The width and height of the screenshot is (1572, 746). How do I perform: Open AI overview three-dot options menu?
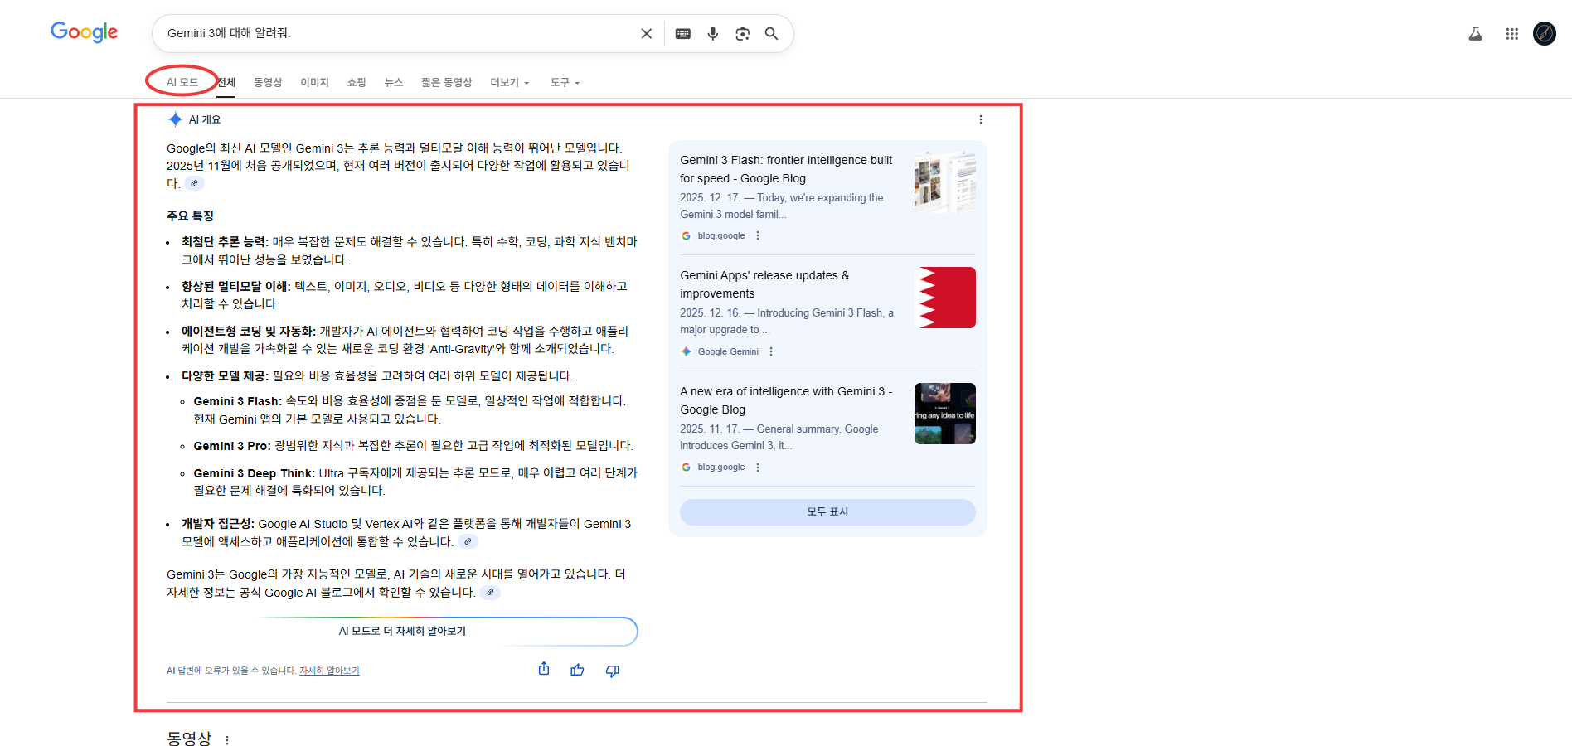point(981,119)
